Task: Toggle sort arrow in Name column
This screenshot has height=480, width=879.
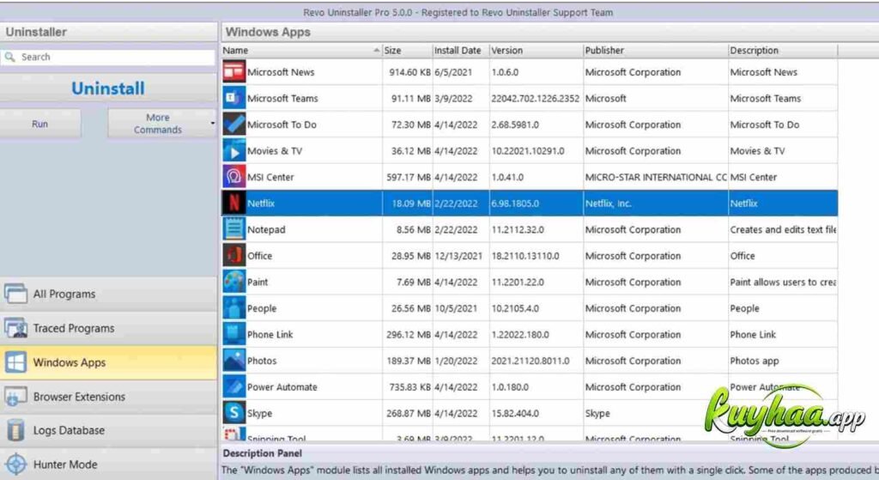Action: 376,51
